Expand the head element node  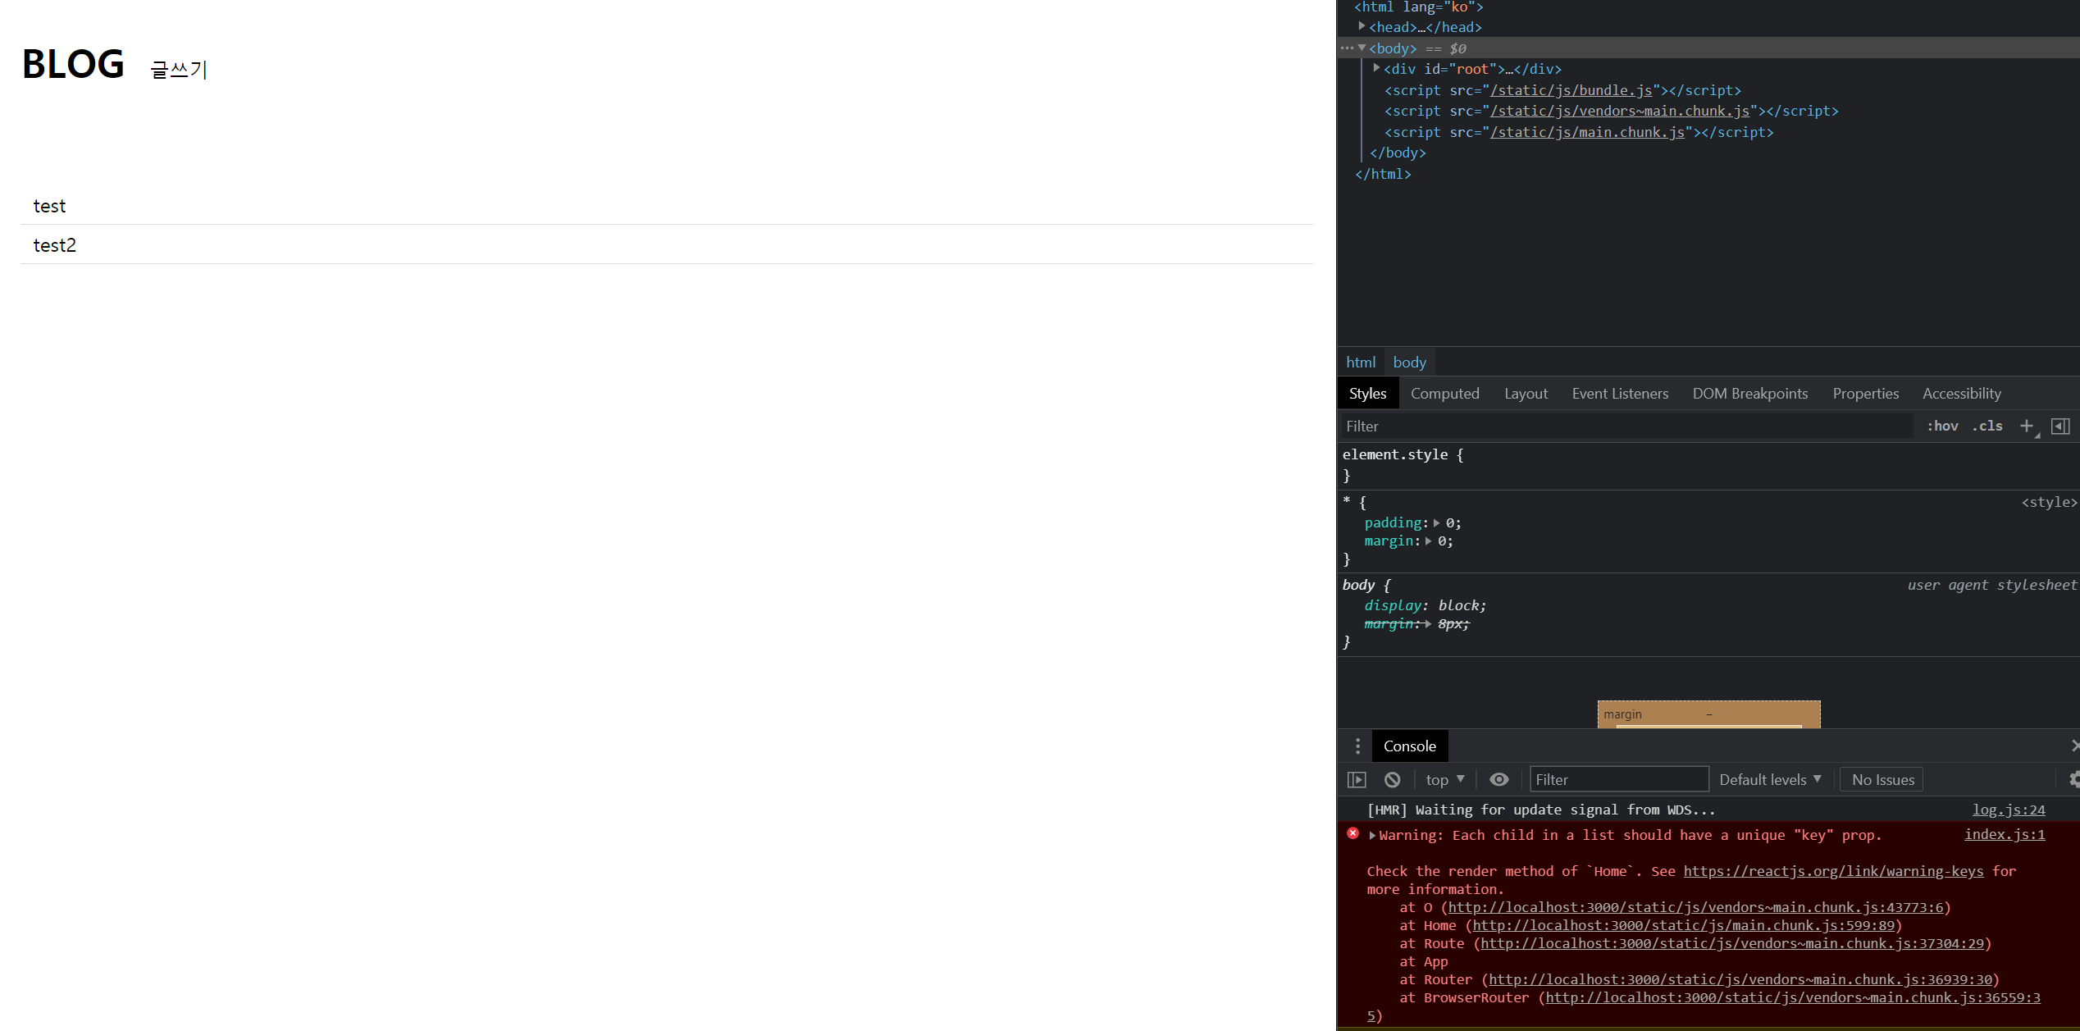pyautogui.click(x=1362, y=26)
